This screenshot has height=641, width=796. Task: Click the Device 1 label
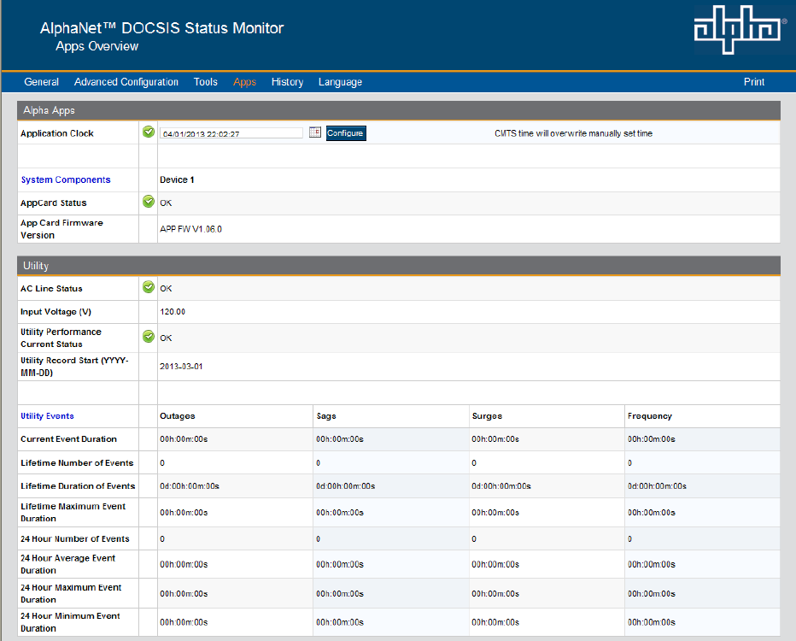click(177, 179)
